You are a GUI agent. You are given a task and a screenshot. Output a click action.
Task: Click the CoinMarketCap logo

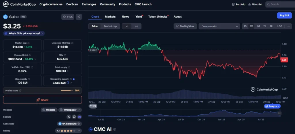point(19,4)
